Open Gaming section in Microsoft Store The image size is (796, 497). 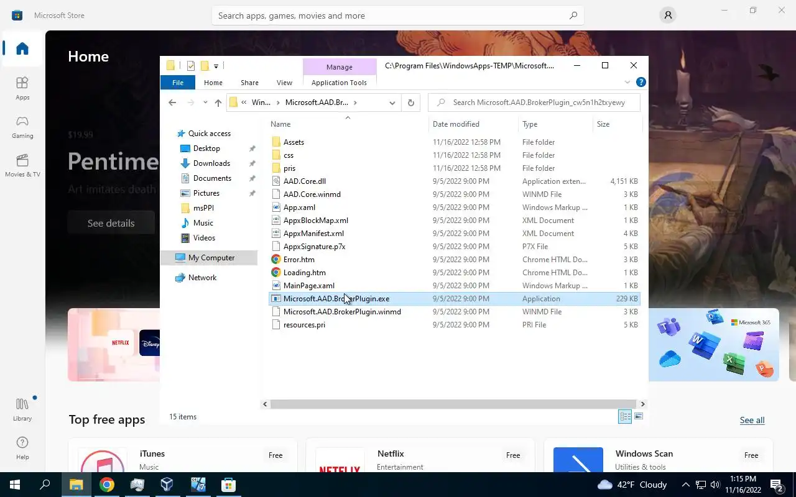point(22,127)
